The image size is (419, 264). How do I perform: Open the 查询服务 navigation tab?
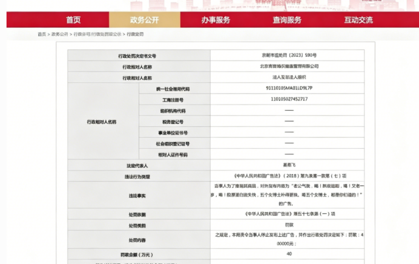[x=287, y=20]
